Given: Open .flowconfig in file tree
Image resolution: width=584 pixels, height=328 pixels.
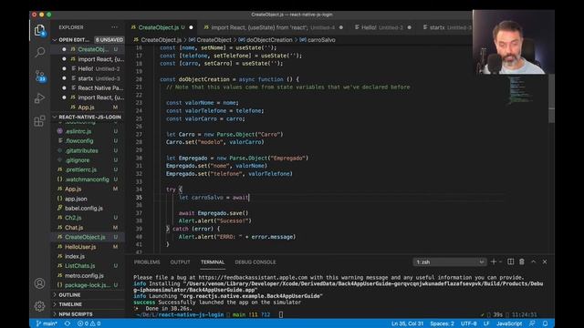Looking at the screenshot, I should [88, 141].
